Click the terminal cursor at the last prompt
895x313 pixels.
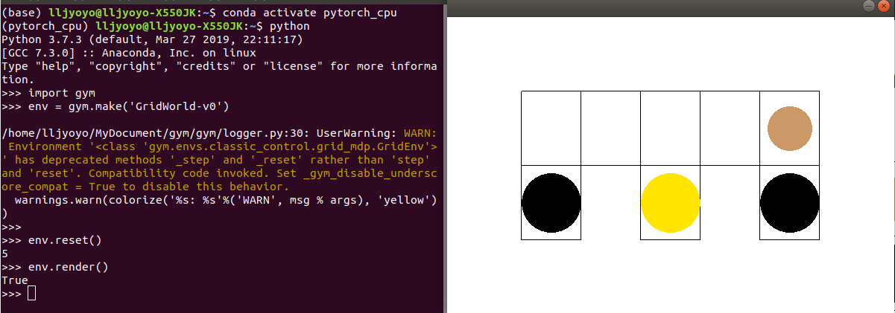pyautogui.click(x=31, y=294)
